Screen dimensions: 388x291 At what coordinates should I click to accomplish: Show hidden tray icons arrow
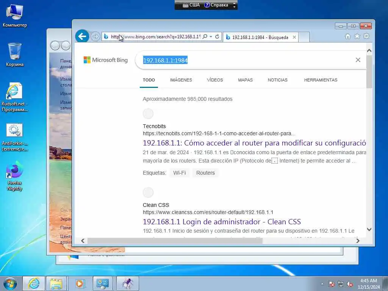322,284
